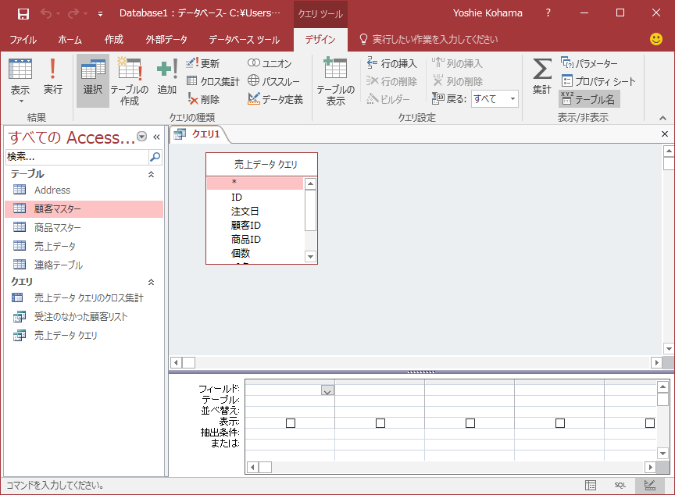Open パラメーター parameters dialog

pos(589,63)
